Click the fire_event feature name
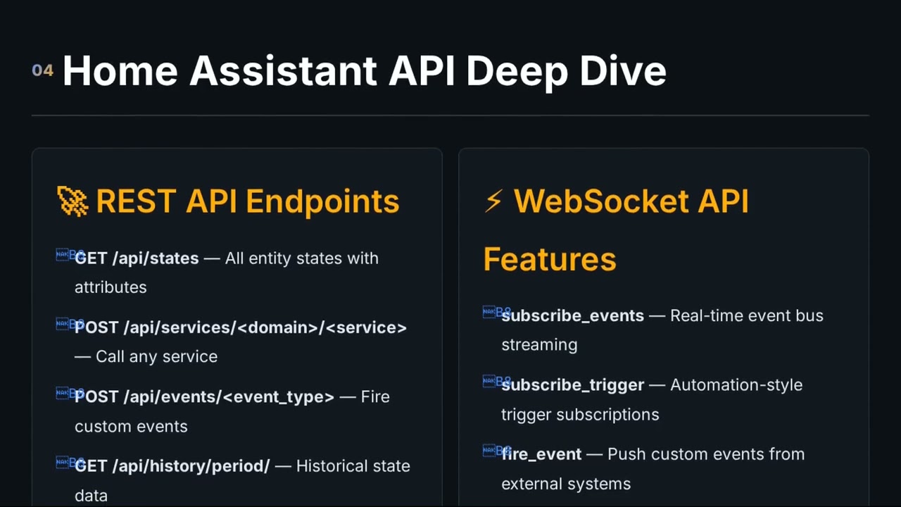The width and height of the screenshot is (901, 507). click(541, 454)
